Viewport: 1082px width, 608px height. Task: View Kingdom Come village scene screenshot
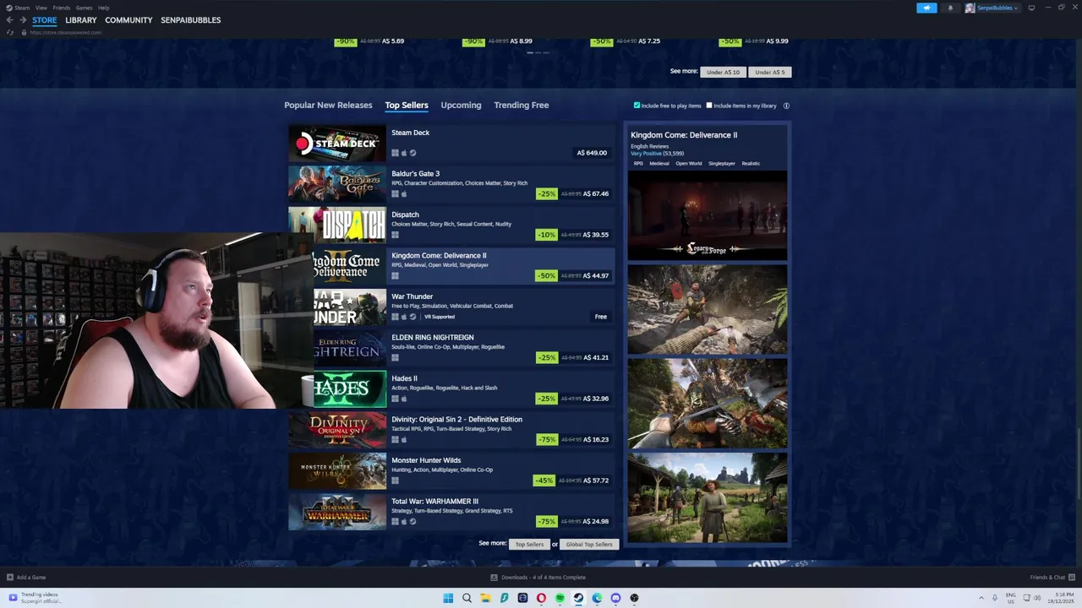(x=708, y=497)
